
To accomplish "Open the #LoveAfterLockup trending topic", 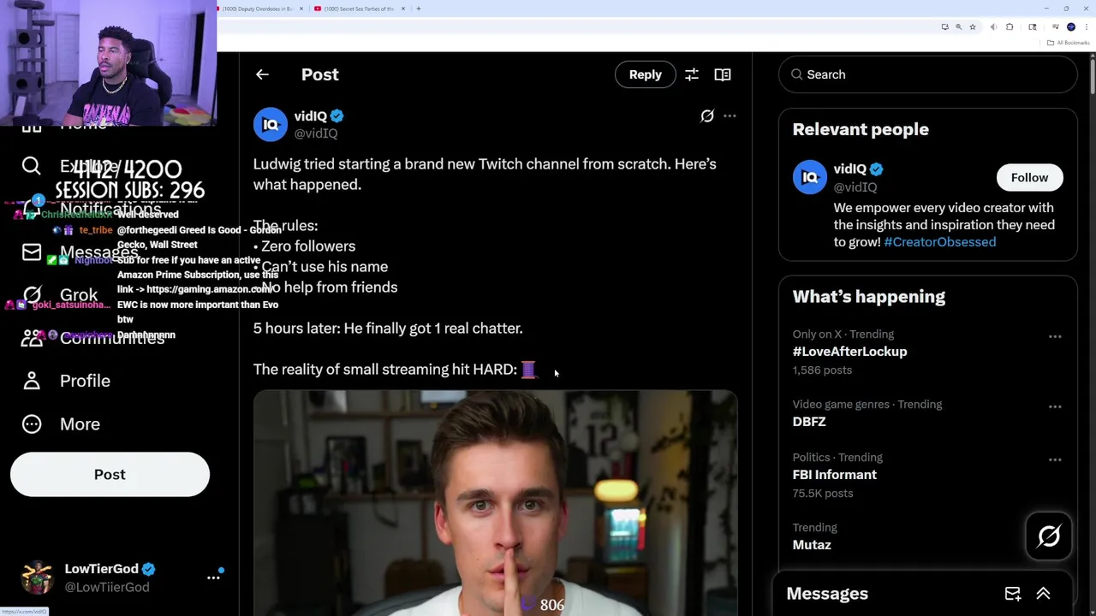I will 849,352.
